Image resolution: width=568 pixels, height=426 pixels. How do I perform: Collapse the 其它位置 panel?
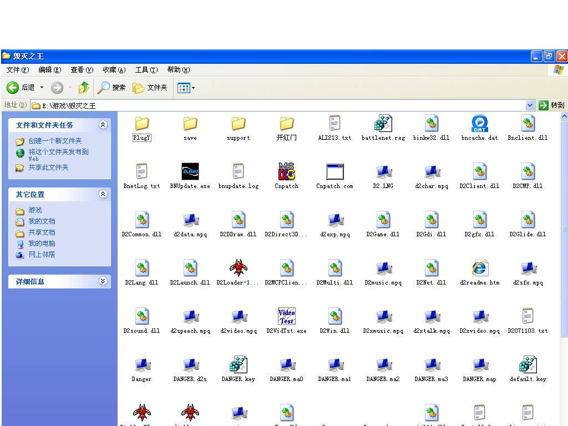pos(103,194)
